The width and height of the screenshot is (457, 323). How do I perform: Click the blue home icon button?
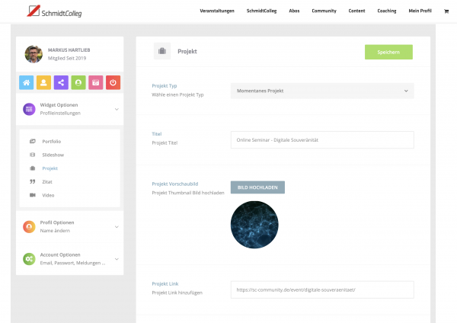(26, 82)
